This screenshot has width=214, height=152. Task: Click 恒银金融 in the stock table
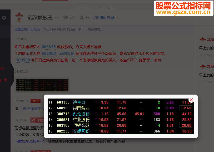(81, 125)
